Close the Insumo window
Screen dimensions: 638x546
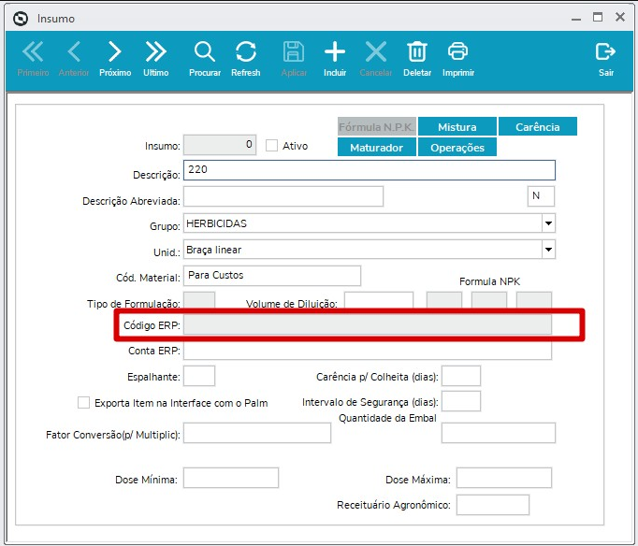coord(620,17)
